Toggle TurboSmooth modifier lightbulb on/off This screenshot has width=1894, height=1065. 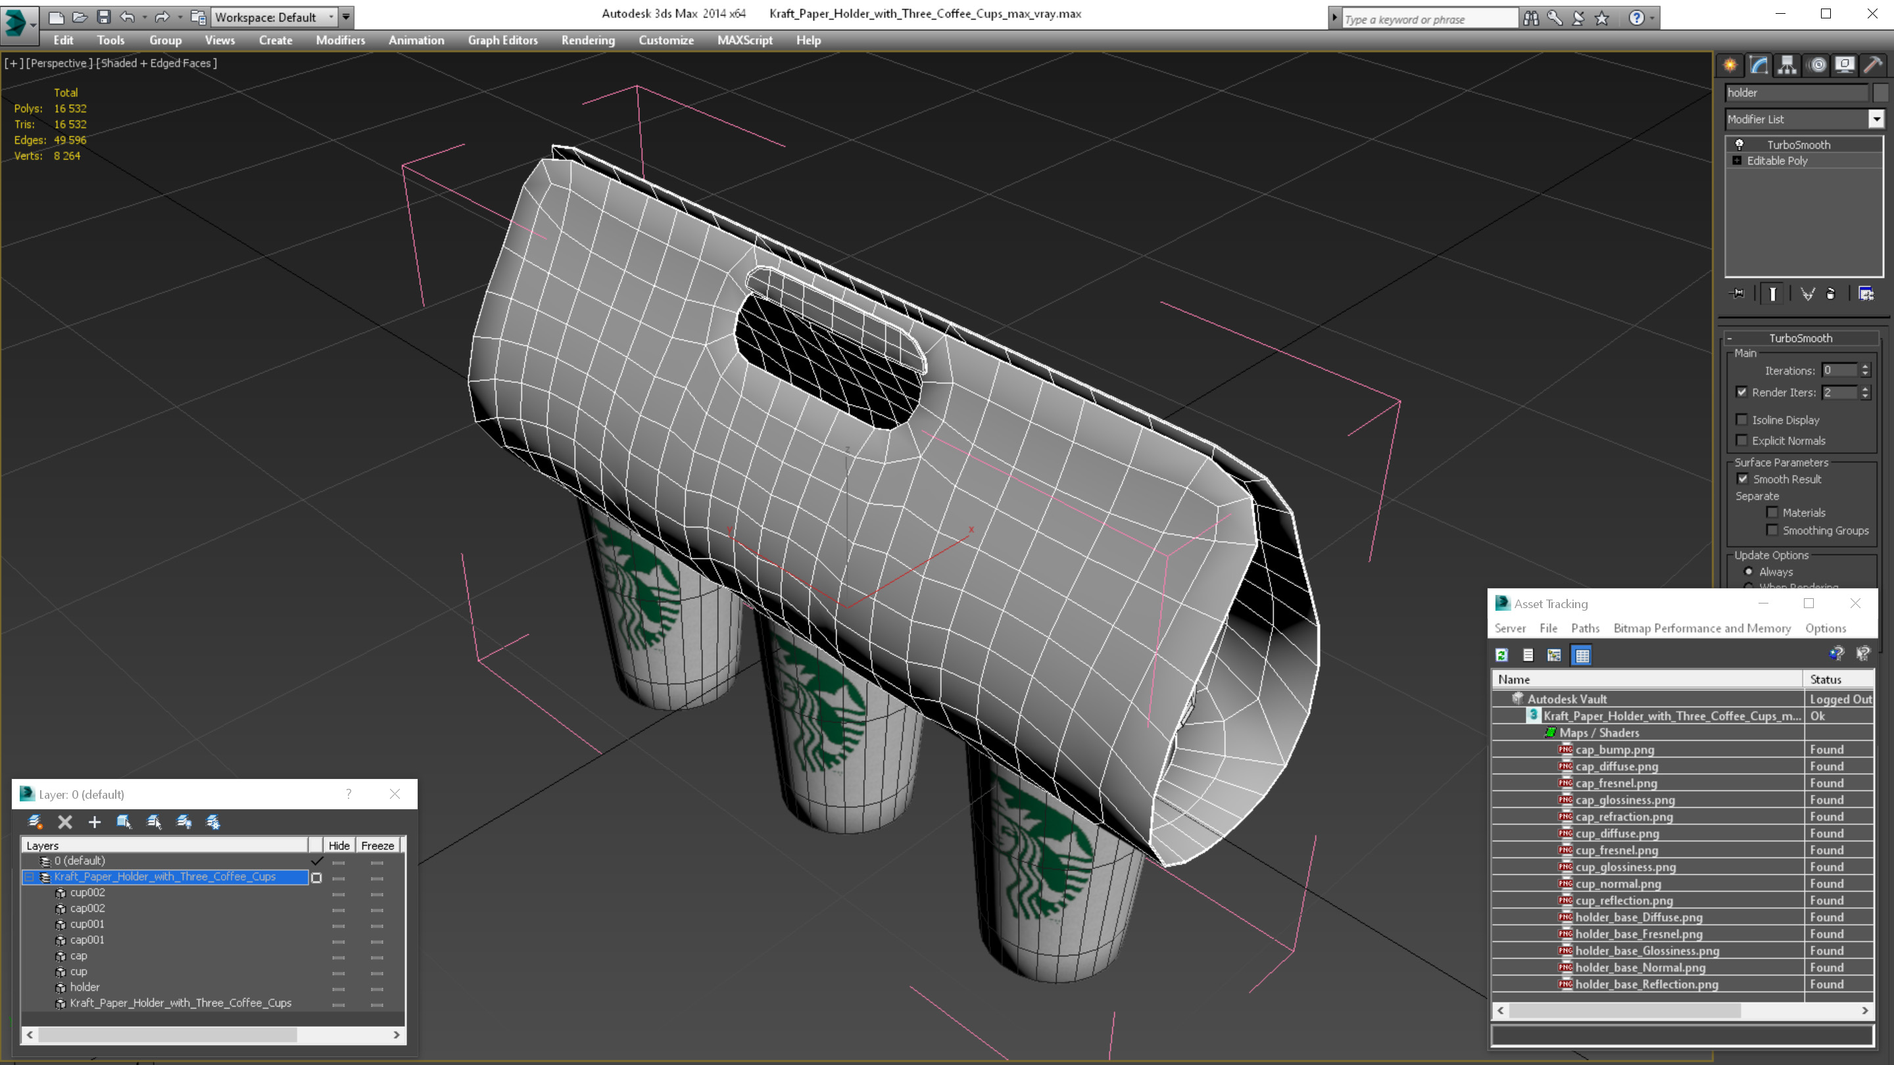pos(1739,144)
